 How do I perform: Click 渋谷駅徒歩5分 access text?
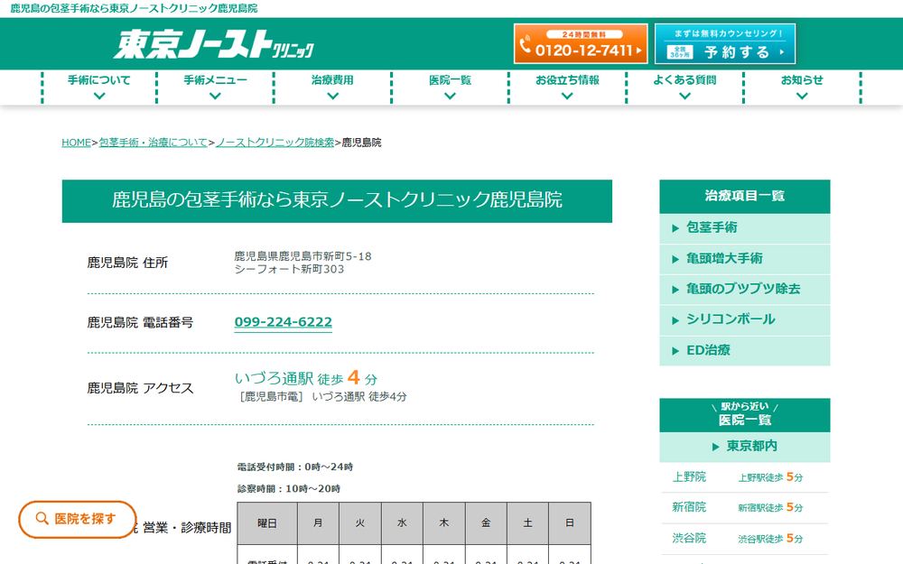[770, 539]
